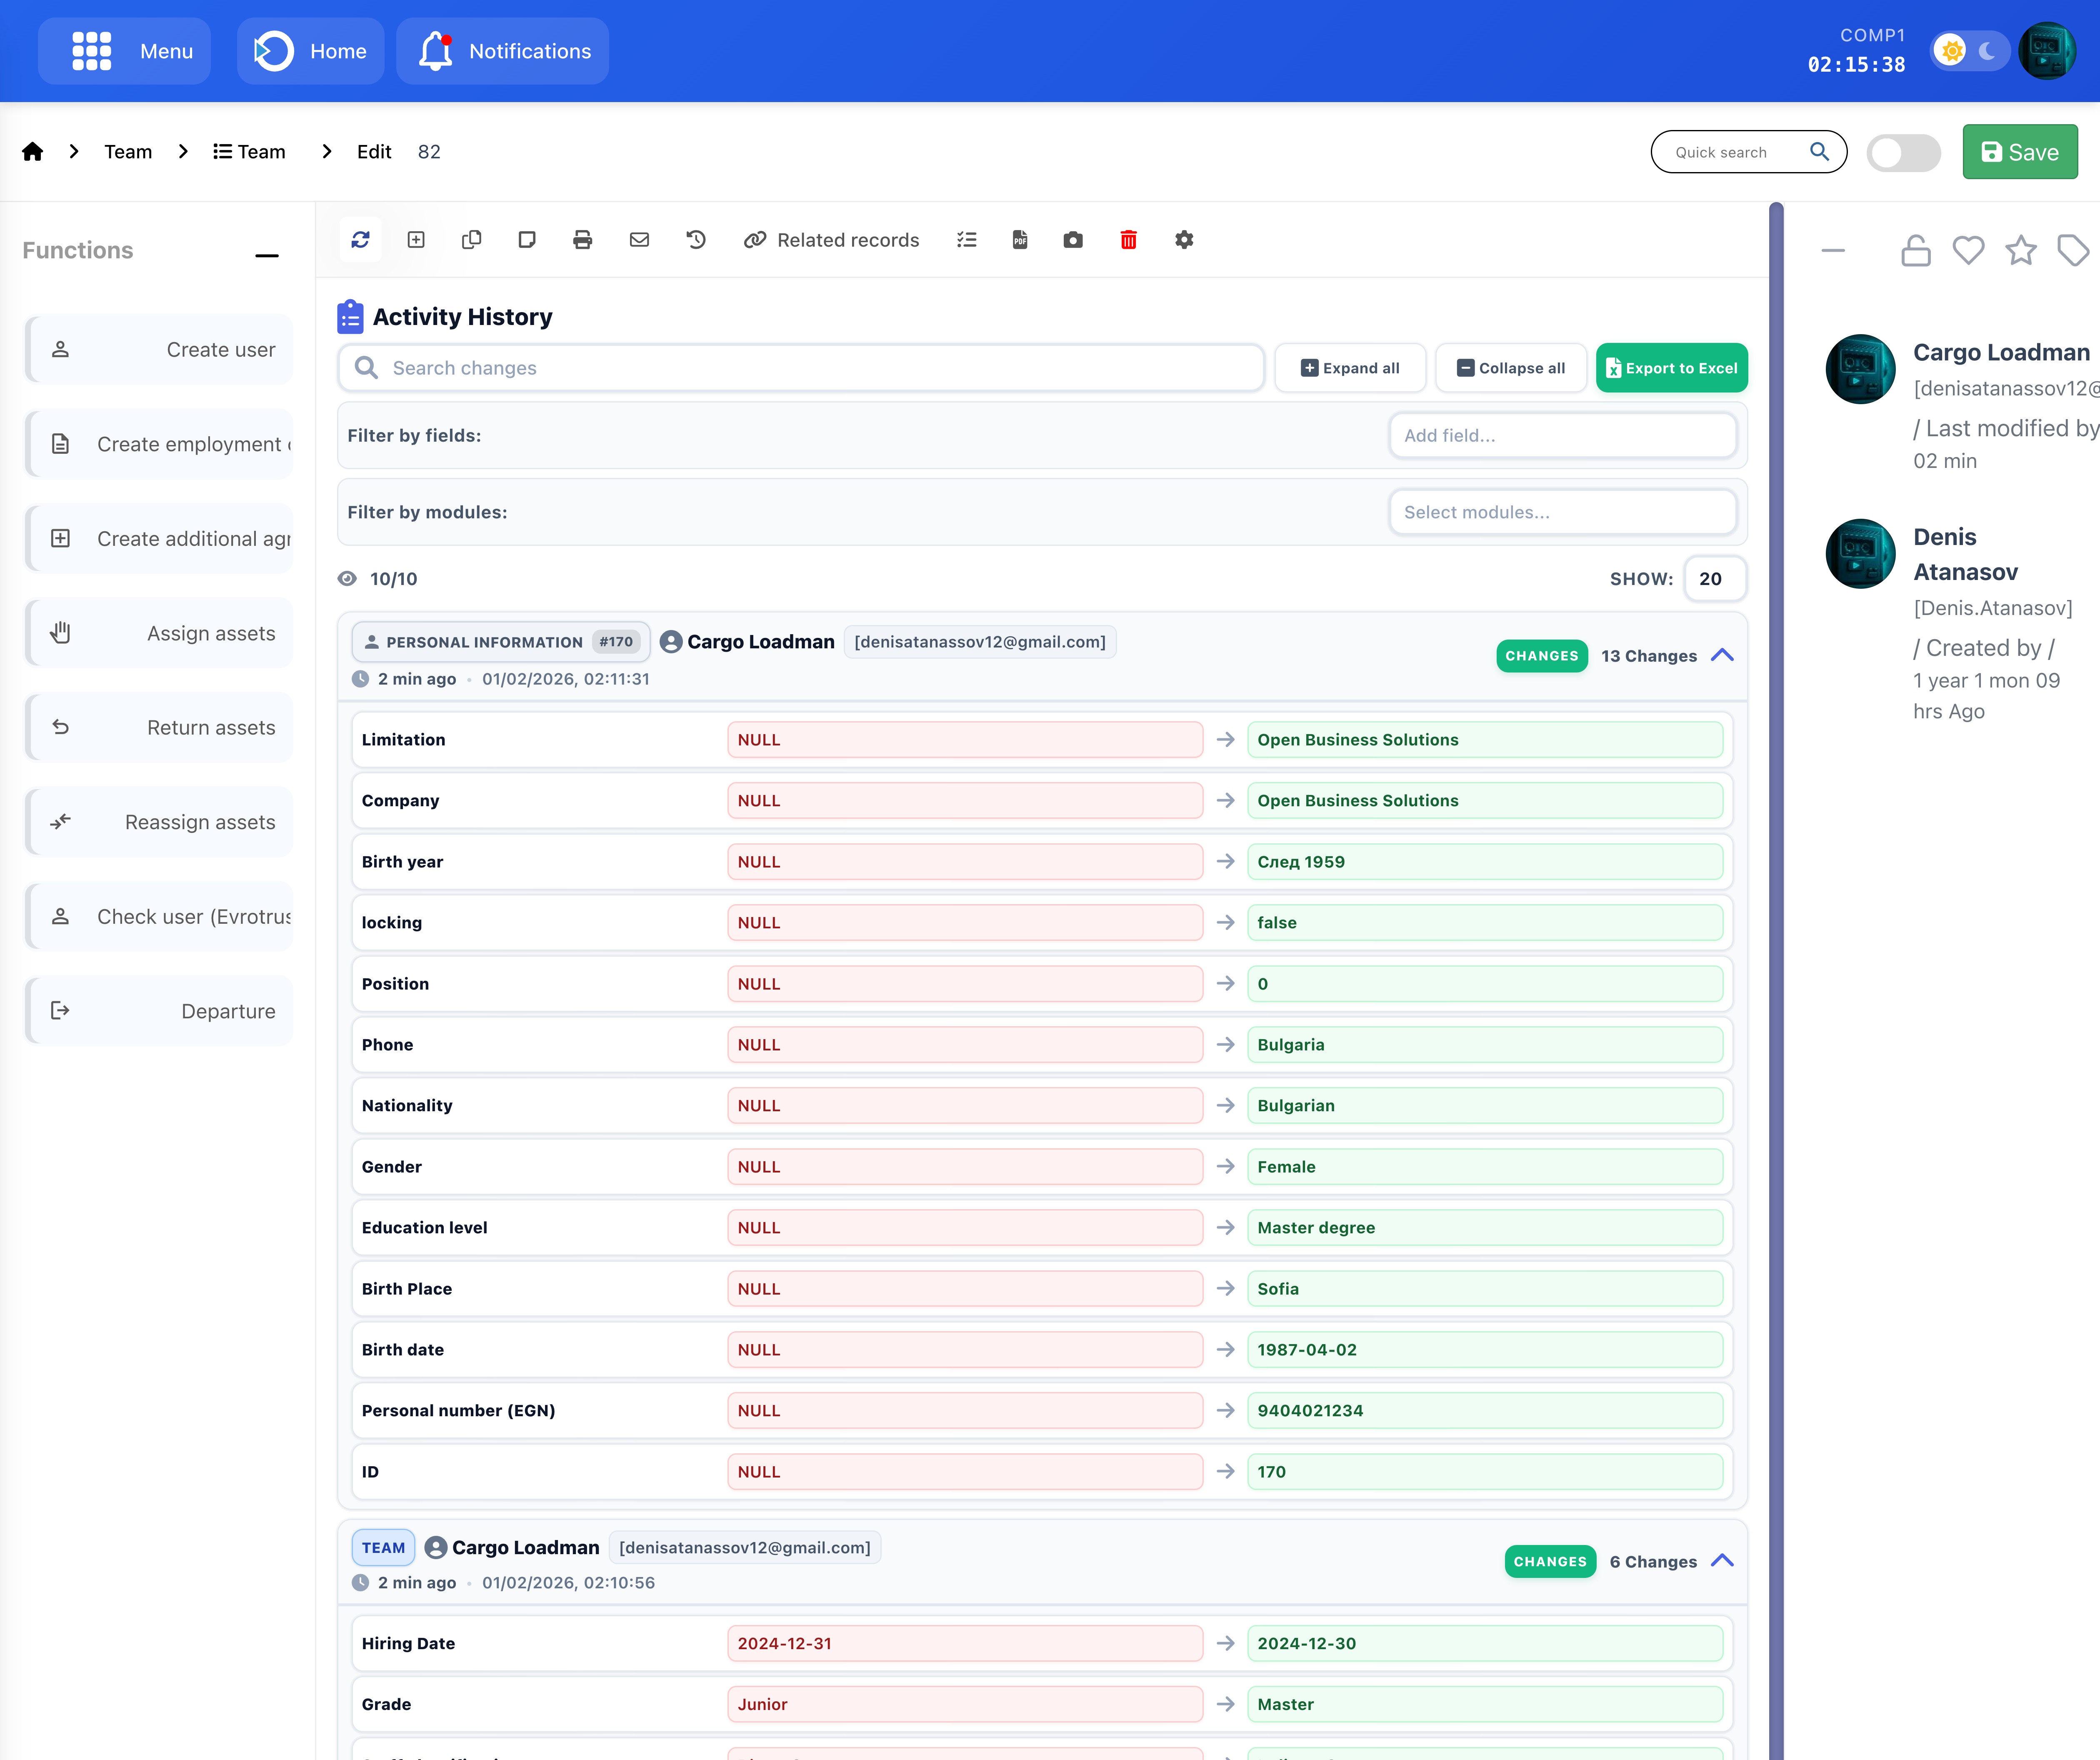Add a tag using the tag icon
The height and width of the screenshot is (1760, 2100).
2073,250
